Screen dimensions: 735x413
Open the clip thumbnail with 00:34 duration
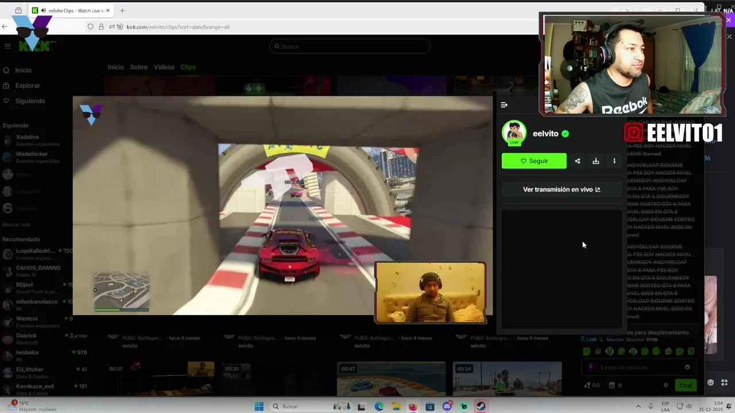[x=507, y=379]
